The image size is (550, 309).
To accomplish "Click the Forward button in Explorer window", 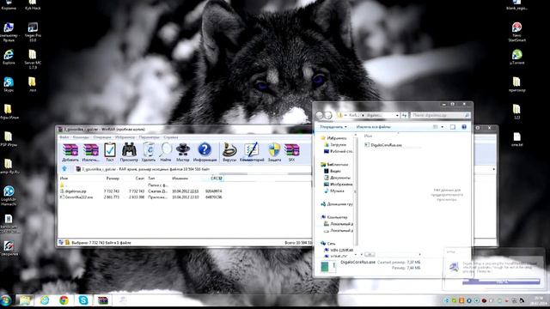I will coord(328,115).
